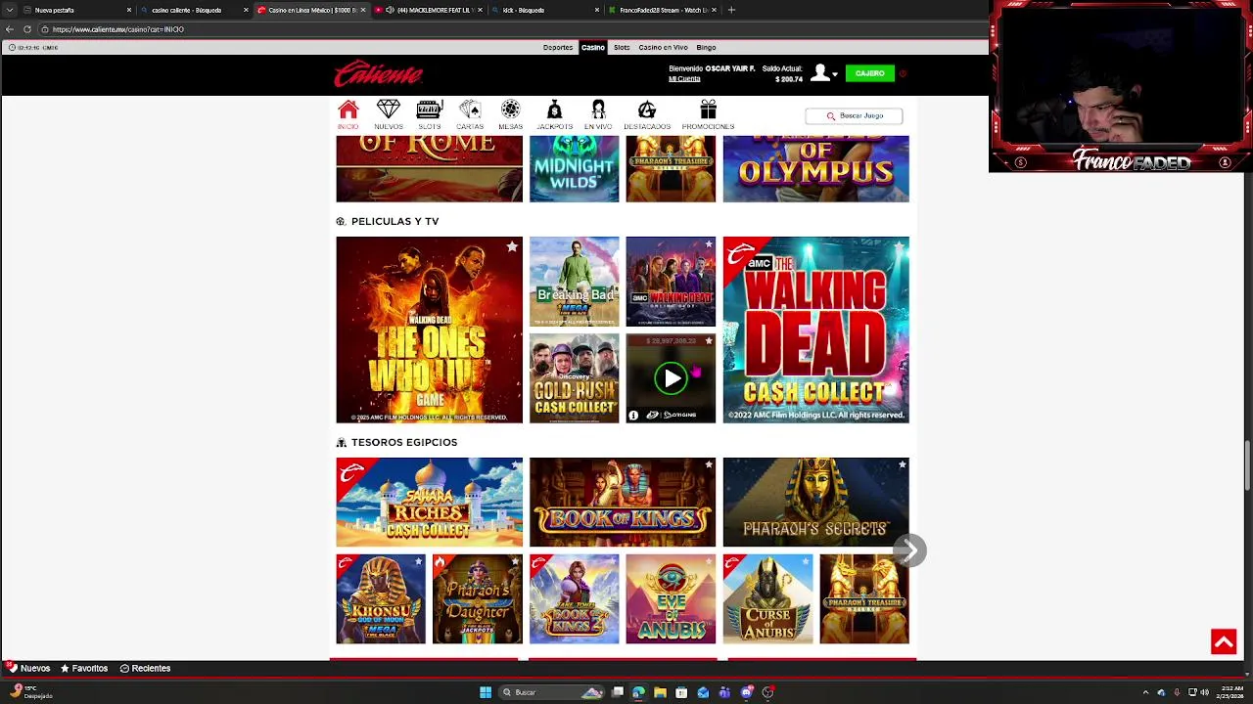The height and width of the screenshot is (704, 1253).
Task: Favorite the Gold Rush Cash Collect star
Action: click(x=612, y=341)
